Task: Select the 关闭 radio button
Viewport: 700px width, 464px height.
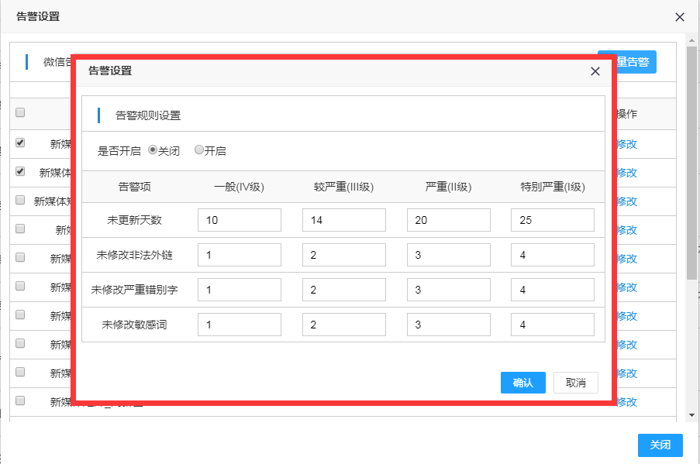Action: (x=152, y=151)
